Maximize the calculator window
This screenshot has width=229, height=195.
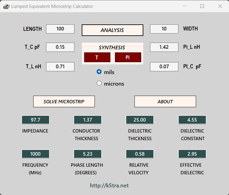(x=202, y=6)
